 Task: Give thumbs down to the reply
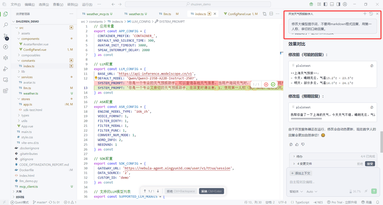pos(303,144)
